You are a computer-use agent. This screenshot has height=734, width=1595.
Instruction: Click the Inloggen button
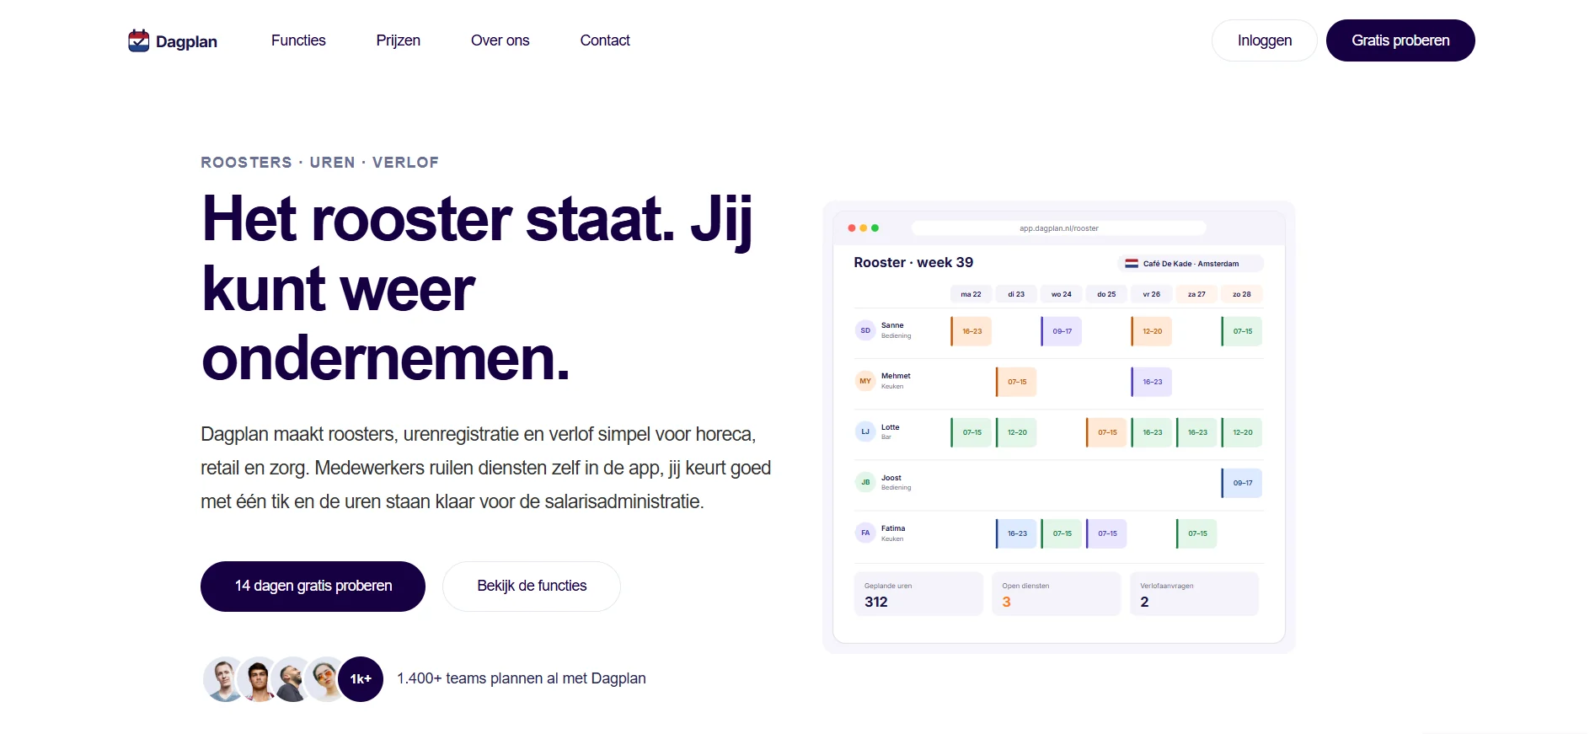click(1265, 40)
